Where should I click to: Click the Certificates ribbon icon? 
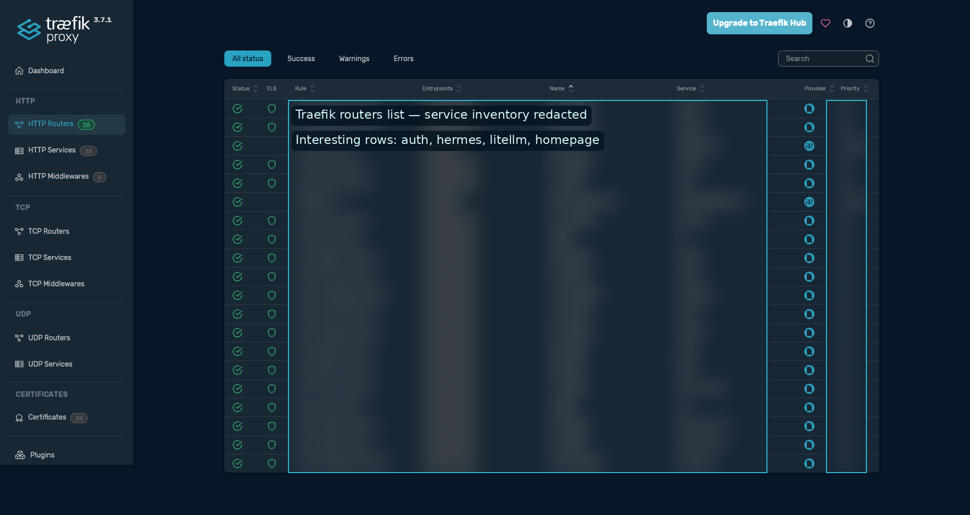[19, 418]
